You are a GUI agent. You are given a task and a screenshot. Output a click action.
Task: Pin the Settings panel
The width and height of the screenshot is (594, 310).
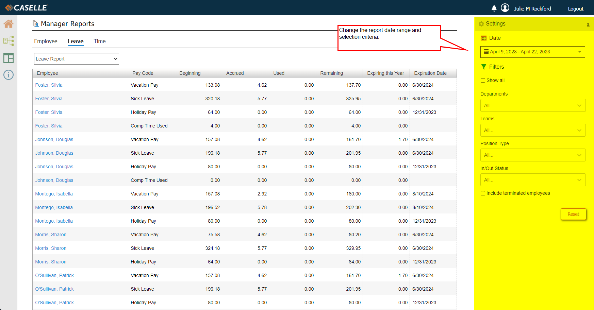pyautogui.click(x=588, y=24)
